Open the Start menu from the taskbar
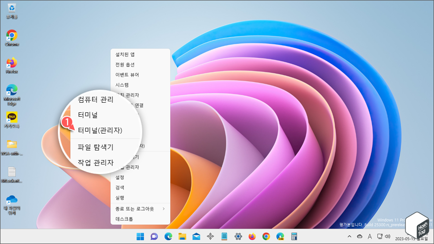This screenshot has height=244, width=434. pos(140,237)
